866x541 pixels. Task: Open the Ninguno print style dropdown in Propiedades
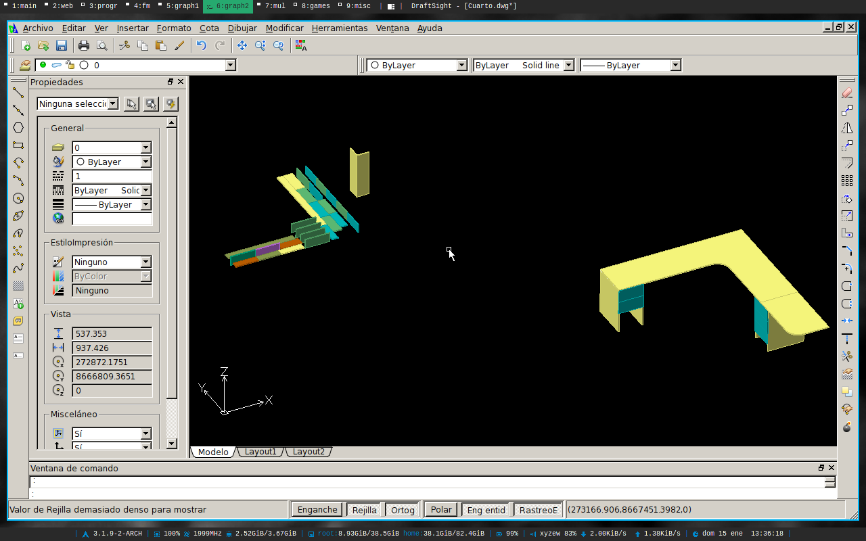pos(146,262)
